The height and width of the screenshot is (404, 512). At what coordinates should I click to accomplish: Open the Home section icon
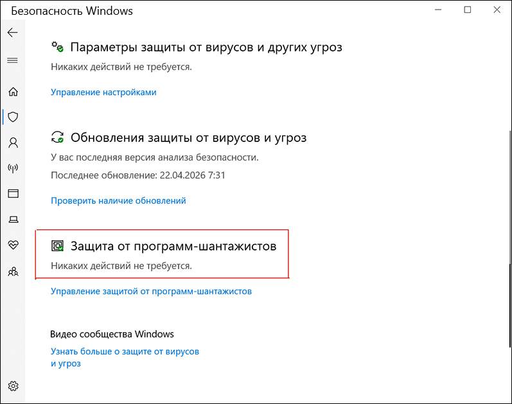[13, 91]
